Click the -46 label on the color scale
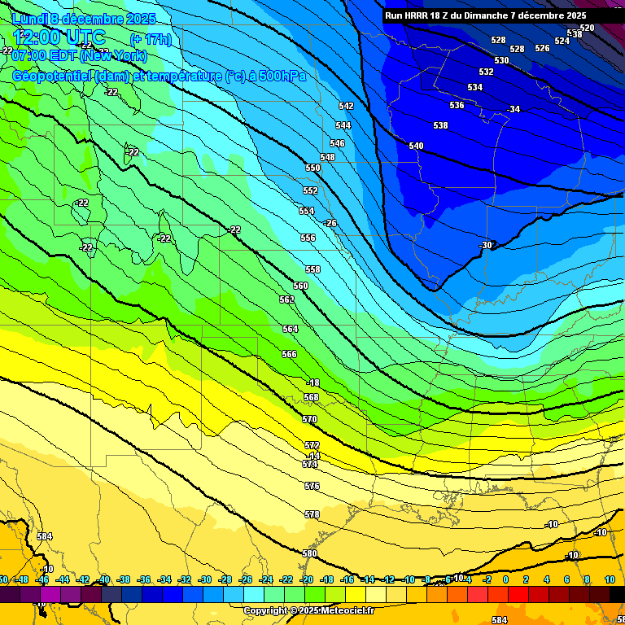625x625 pixels. click(x=43, y=579)
